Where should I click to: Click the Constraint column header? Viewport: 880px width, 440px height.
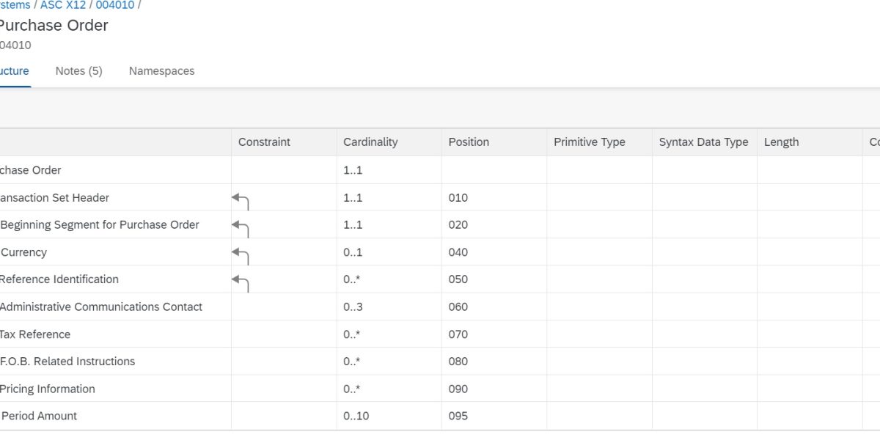point(264,142)
